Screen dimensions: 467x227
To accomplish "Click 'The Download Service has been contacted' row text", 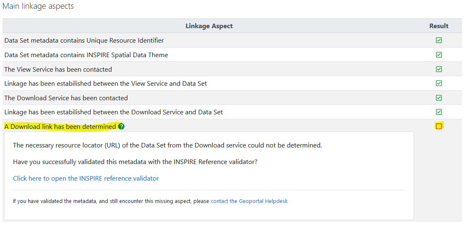I will pyautogui.click(x=66, y=98).
